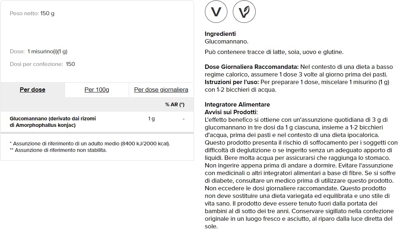Click the Avvisi sui Prodotti heading

[x=231, y=112]
